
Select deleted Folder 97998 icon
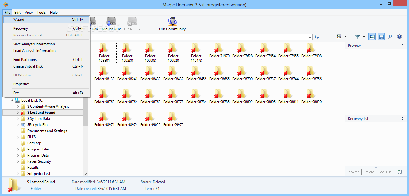311,48
